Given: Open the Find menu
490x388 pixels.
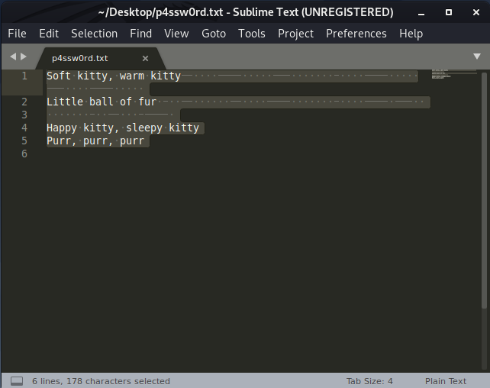Looking at the screenshot, I should pos(141,34).
